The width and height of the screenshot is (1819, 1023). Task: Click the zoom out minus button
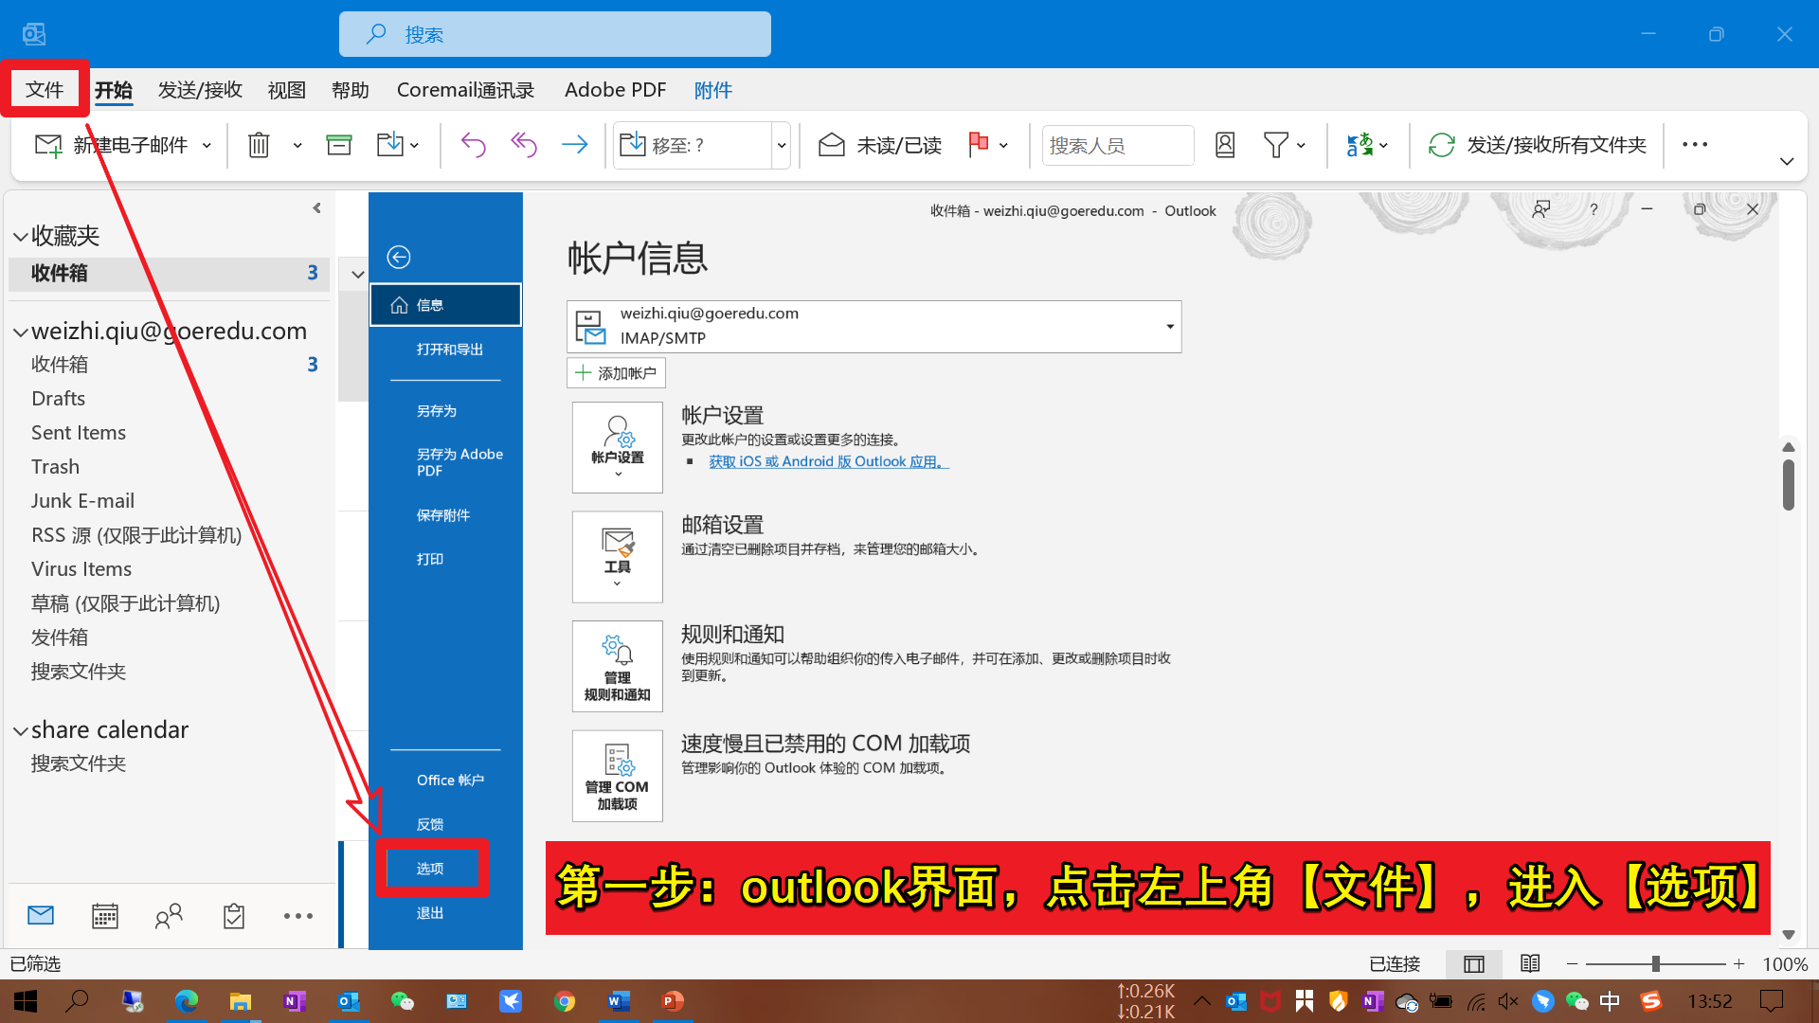point(1573,963)
